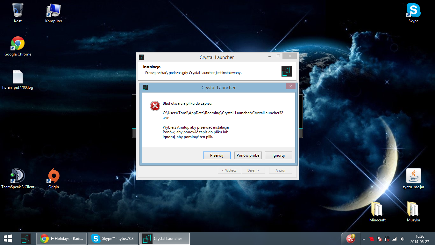Image resolution: width=435 pixels, height=245 pixels.
Task: Select the Google Chrome desktop shortcut
Action: click(x=18, y=46)
